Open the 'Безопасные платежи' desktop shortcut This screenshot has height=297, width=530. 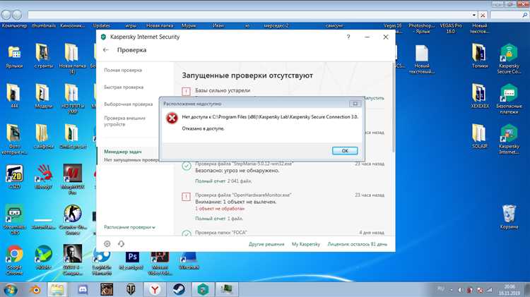coord(509,99)
